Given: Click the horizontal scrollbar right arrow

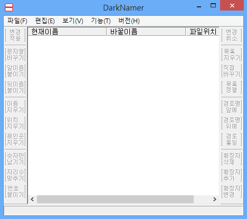Looking at the screenshot, I should coord(215,199).
